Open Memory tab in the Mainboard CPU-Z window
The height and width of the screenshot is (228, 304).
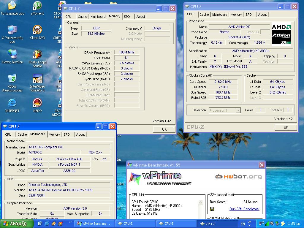54,134
